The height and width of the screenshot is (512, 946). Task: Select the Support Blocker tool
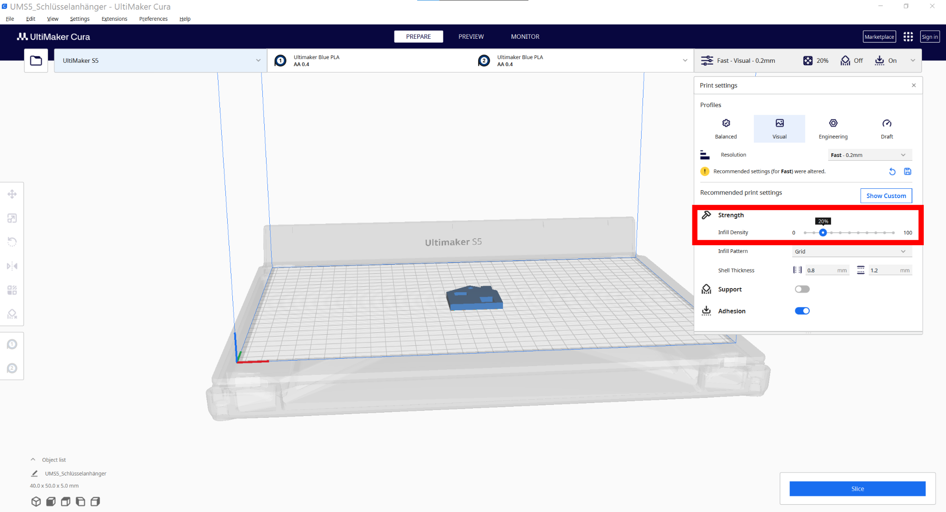(12, 314)
